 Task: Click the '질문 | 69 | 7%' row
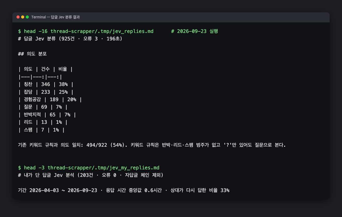(x=43, y=107)
